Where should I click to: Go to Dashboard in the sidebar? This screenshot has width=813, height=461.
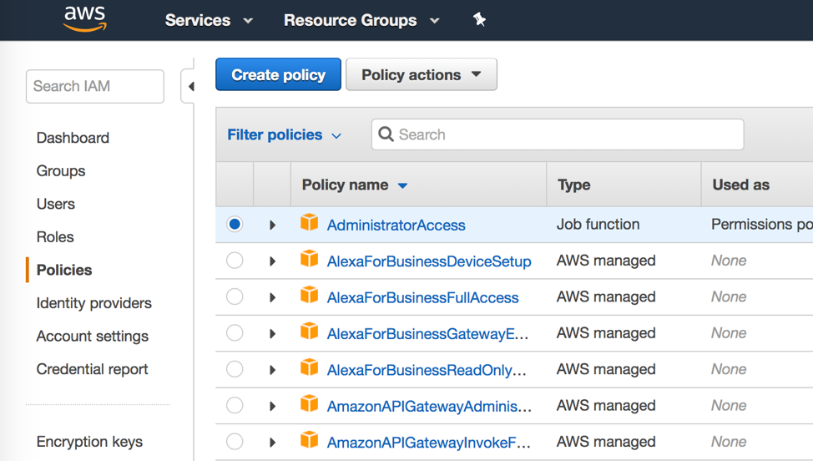(73, 138)
